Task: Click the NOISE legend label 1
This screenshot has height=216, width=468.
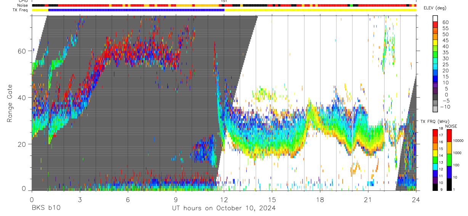Action: coord(454,189)
